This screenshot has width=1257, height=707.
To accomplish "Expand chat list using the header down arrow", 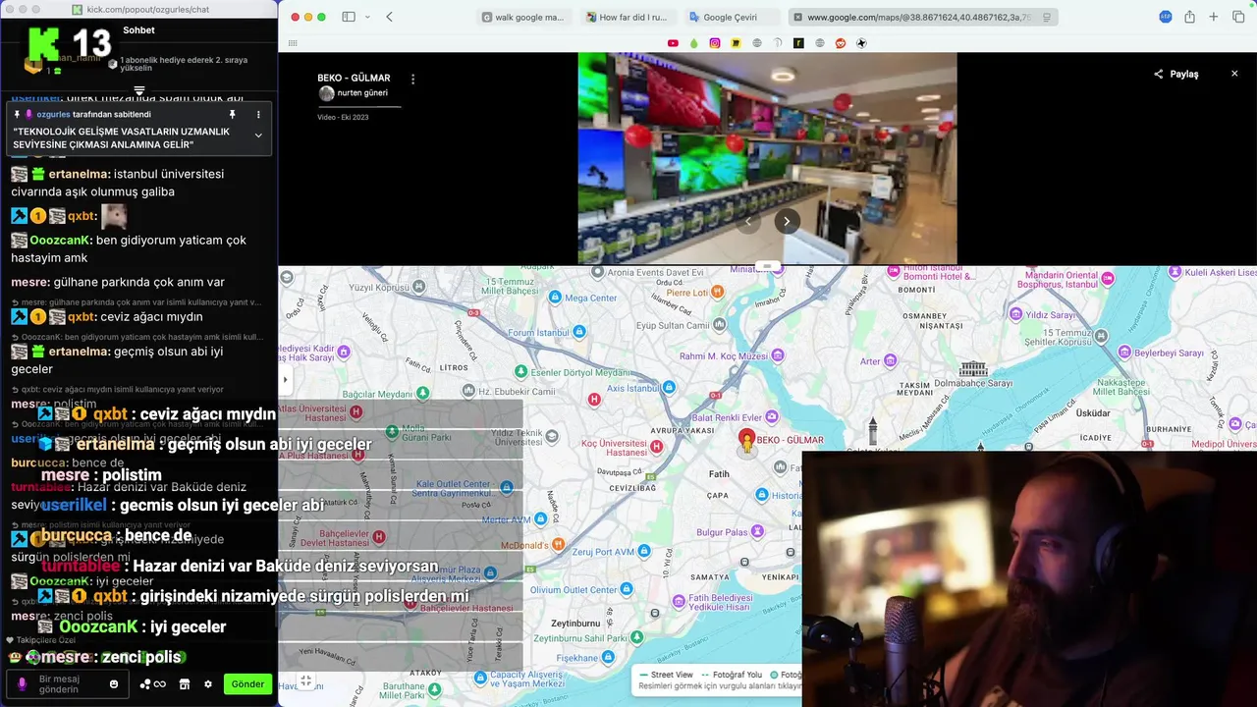I will click(x=139, y=90).
